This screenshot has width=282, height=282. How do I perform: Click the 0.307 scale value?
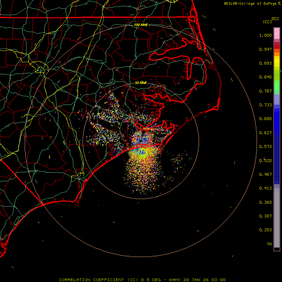coord(265,216)
